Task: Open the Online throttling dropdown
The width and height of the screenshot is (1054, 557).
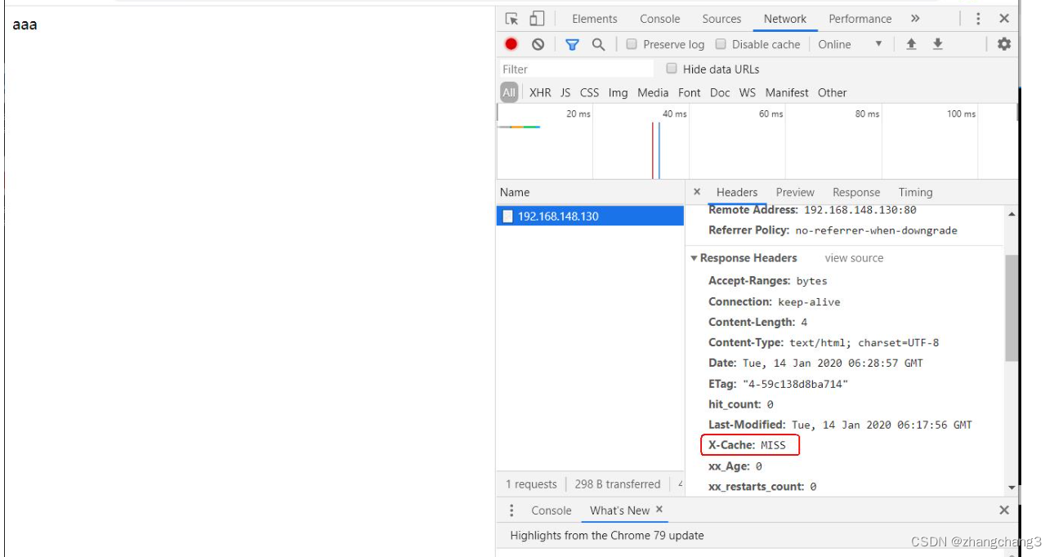Action: tap(851, 44)
